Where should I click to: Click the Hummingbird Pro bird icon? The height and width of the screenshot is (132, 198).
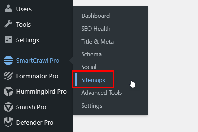coord(8,92)
